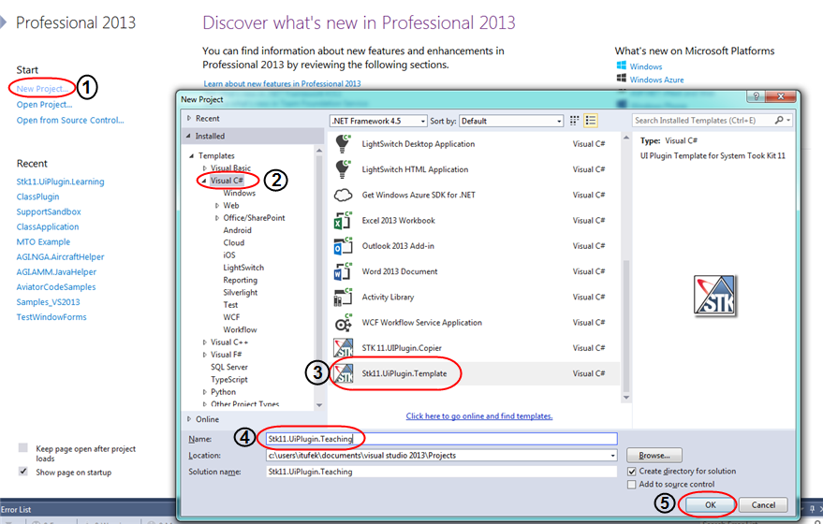Expand the Online templates section
Screen dimensions: 823x524
click(190, 419)
